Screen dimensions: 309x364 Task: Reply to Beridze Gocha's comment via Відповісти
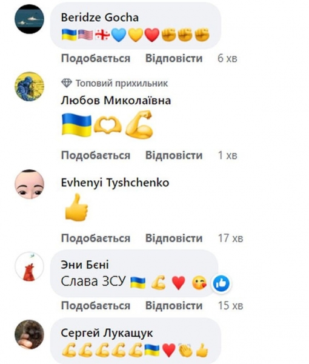pos(174,58)
